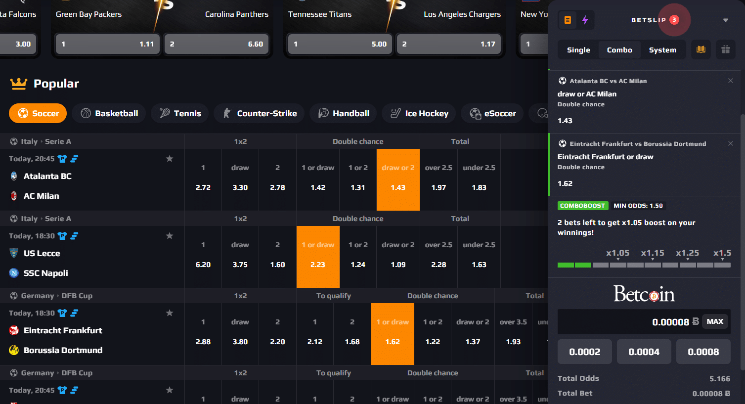Viewport: 745px width, 404px height.
Task: Open the Tennis sport category
Action: (164, 113)
